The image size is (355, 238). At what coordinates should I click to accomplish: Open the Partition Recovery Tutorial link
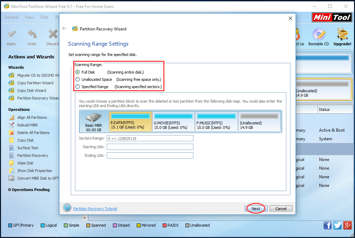click(x=95, y=209)
